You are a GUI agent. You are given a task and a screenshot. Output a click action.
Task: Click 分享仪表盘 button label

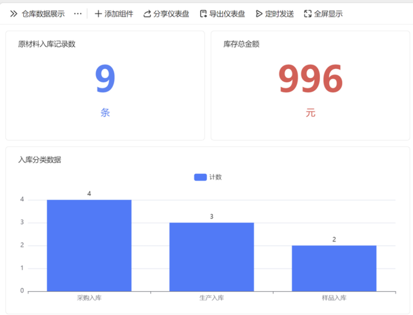pyautogui.click(x=171, y=14)
